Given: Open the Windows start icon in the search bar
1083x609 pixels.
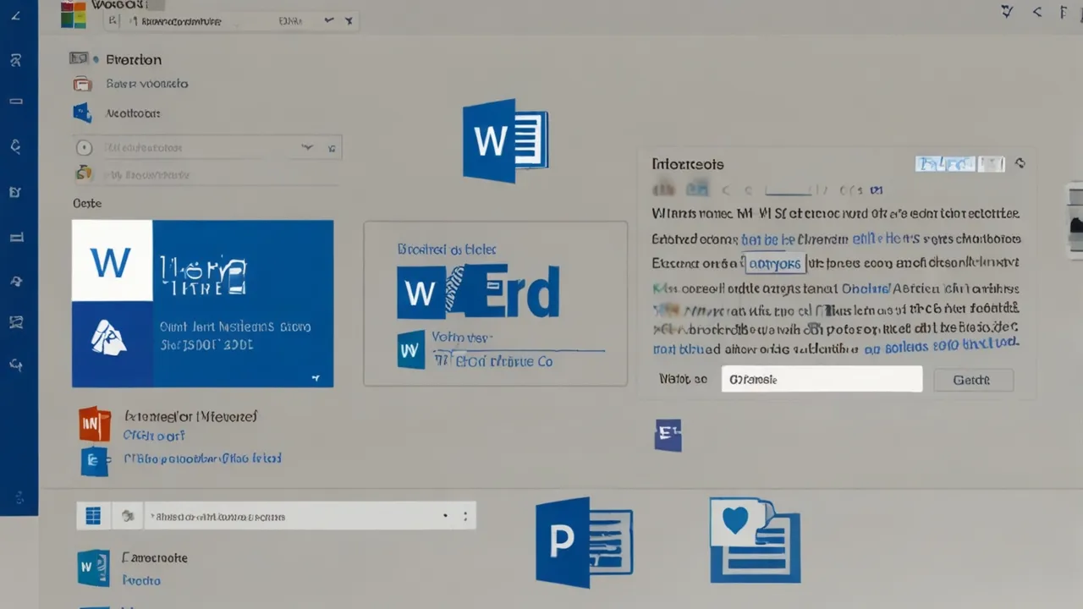Looking at the screenshot, I should click(x=93, y=515).
